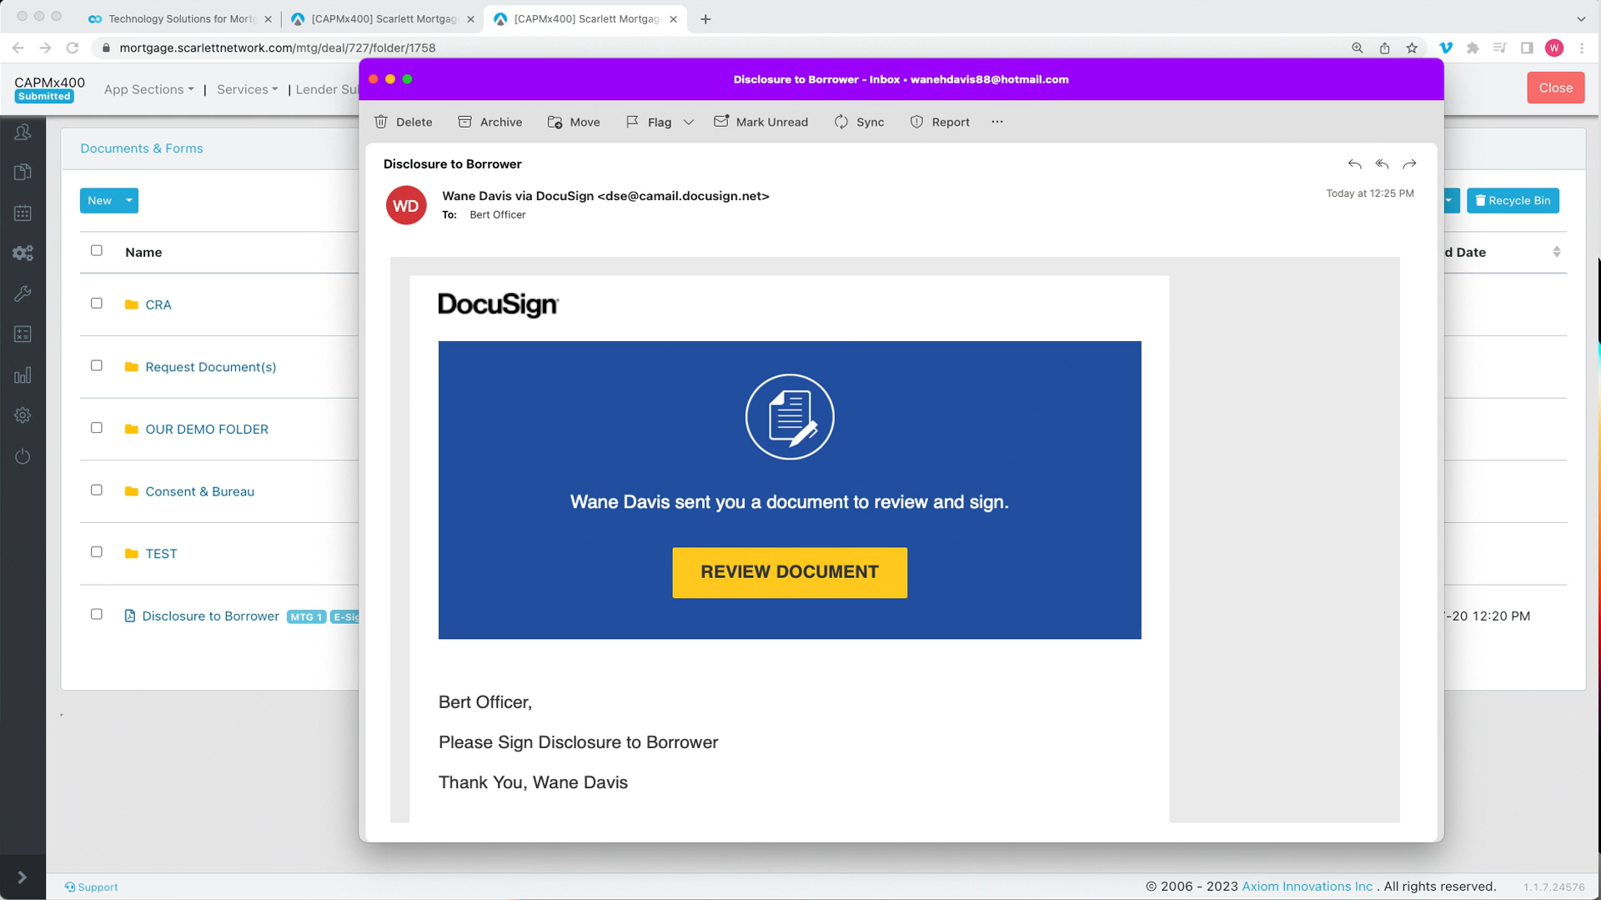Click the power logout icon in sidebar
The image size is (1601, 900).
(23, 455)
